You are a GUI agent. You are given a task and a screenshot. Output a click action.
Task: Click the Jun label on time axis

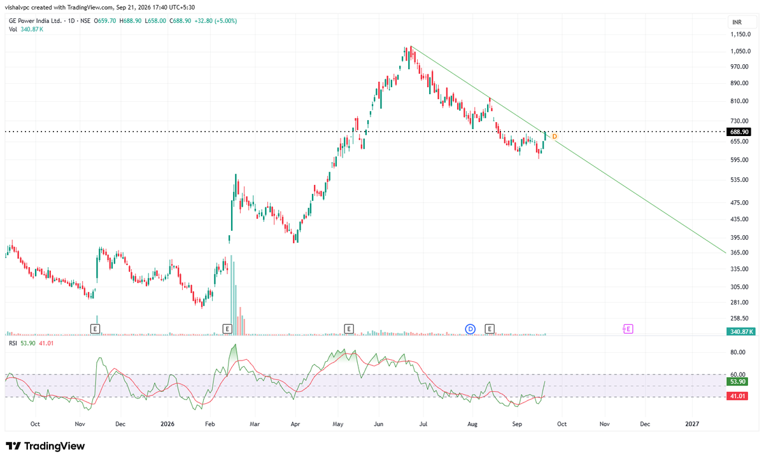(x=379, y=423)
